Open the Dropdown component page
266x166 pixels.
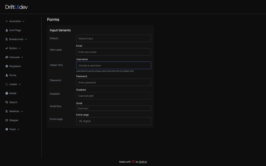[x=15, y=66]
